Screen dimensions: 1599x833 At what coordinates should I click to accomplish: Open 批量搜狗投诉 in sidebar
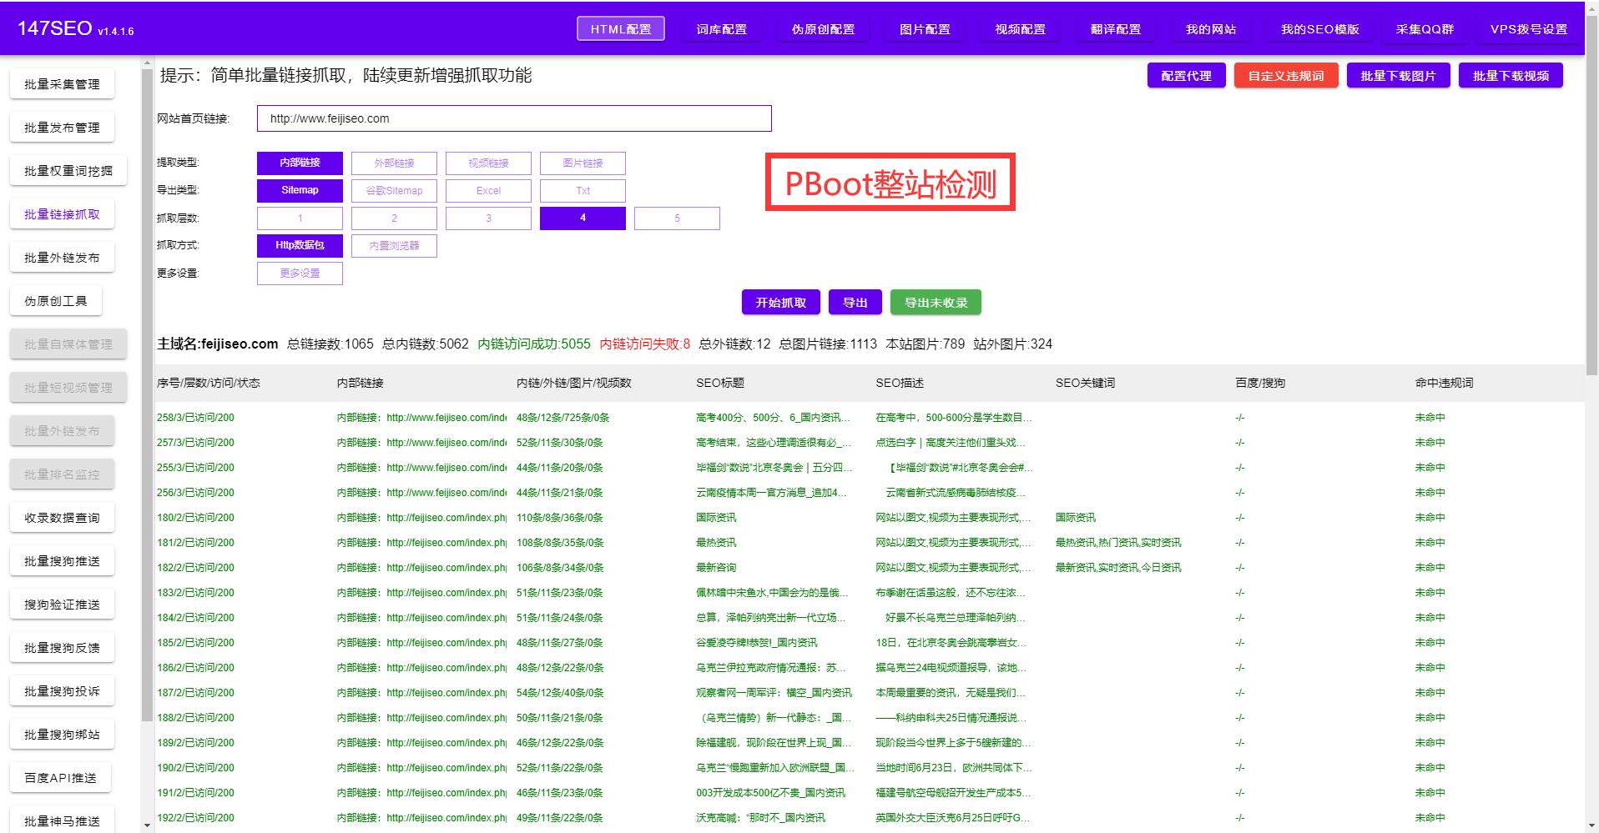click(62, 691)
